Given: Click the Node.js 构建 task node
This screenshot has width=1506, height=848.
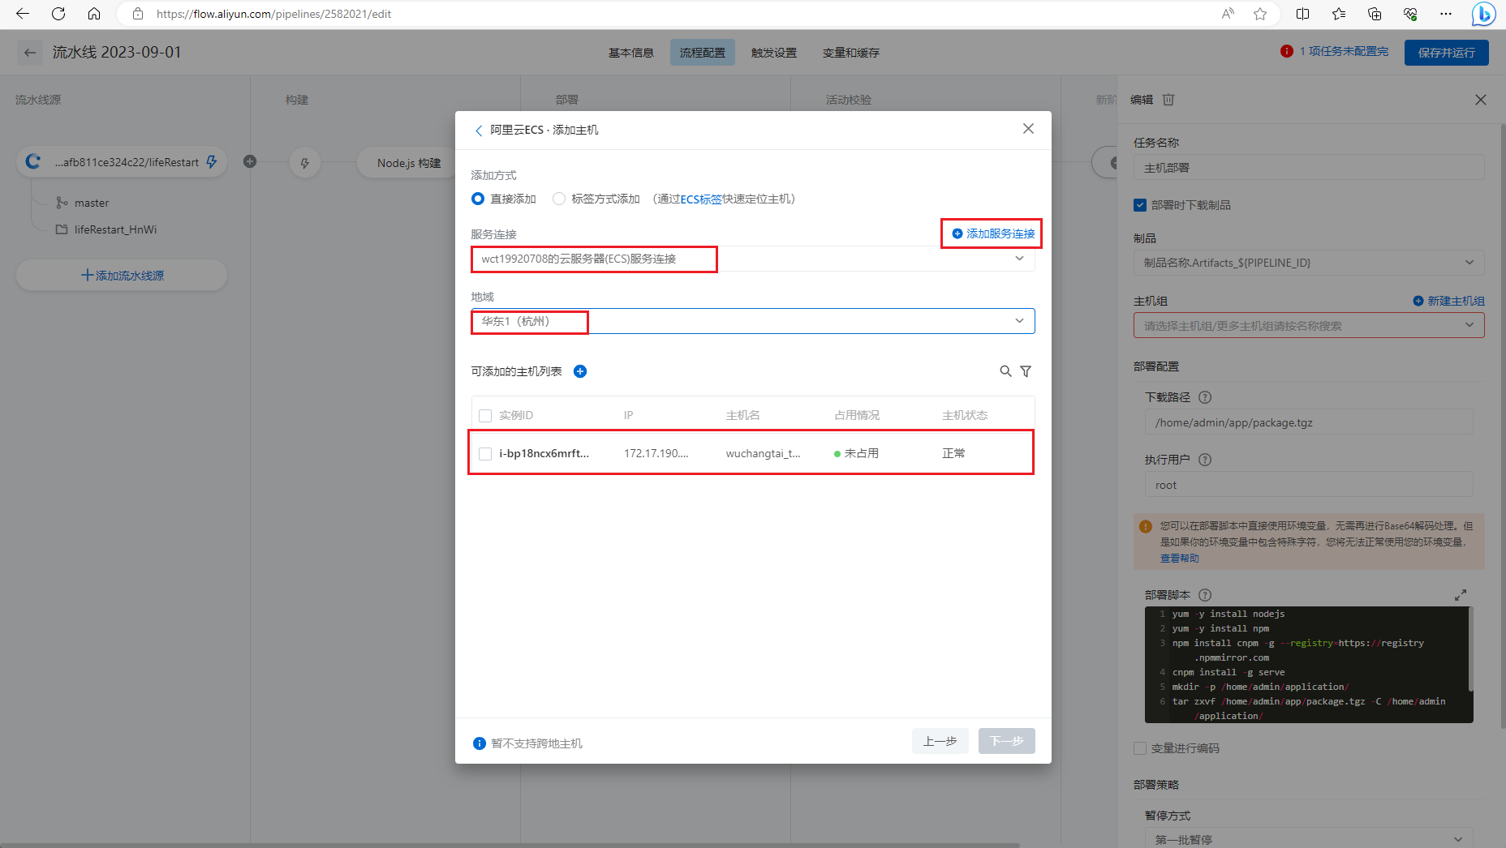Looking at the screenshot, I should click(x=408, y=163).
